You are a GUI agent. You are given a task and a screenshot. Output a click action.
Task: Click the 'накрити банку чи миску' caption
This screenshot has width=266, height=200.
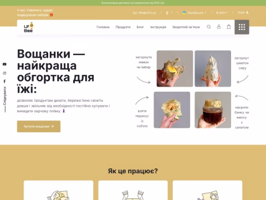click(242, 117)
